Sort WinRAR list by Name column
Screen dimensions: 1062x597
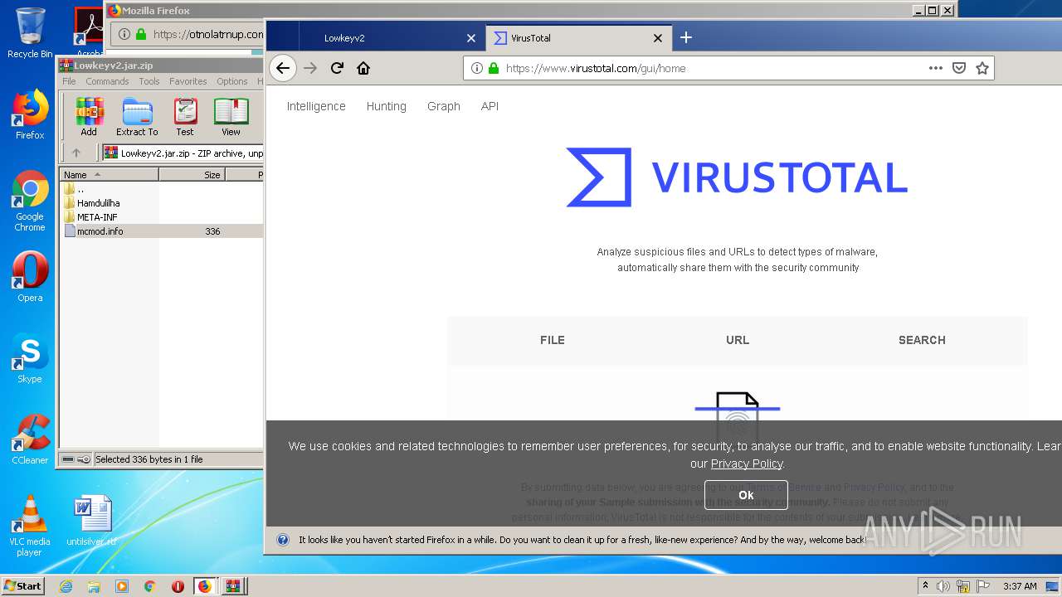(109, 175)
